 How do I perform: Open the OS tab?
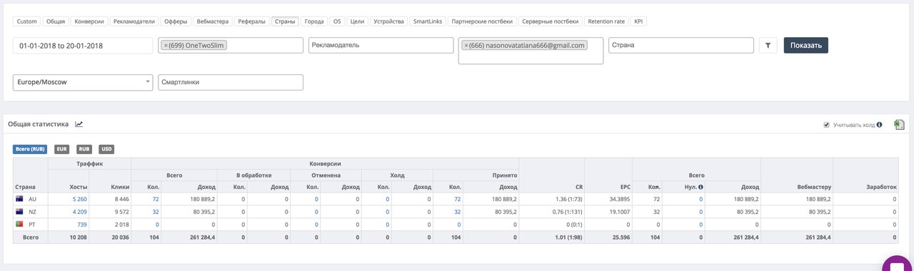(x=337, y=21)
